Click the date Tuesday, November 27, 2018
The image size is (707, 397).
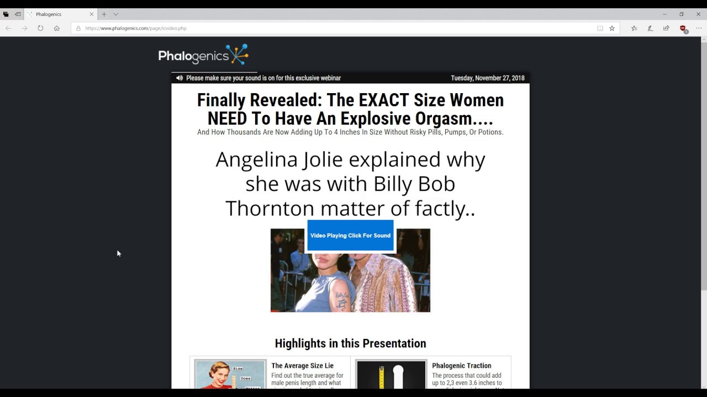[x=488, y=78]
